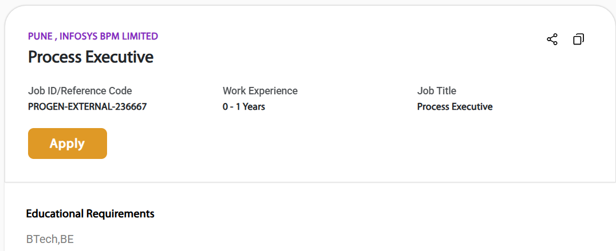616x251 pixels.
Task: Click the horizontal divider below Apply
Action: (x=309, y=182)
